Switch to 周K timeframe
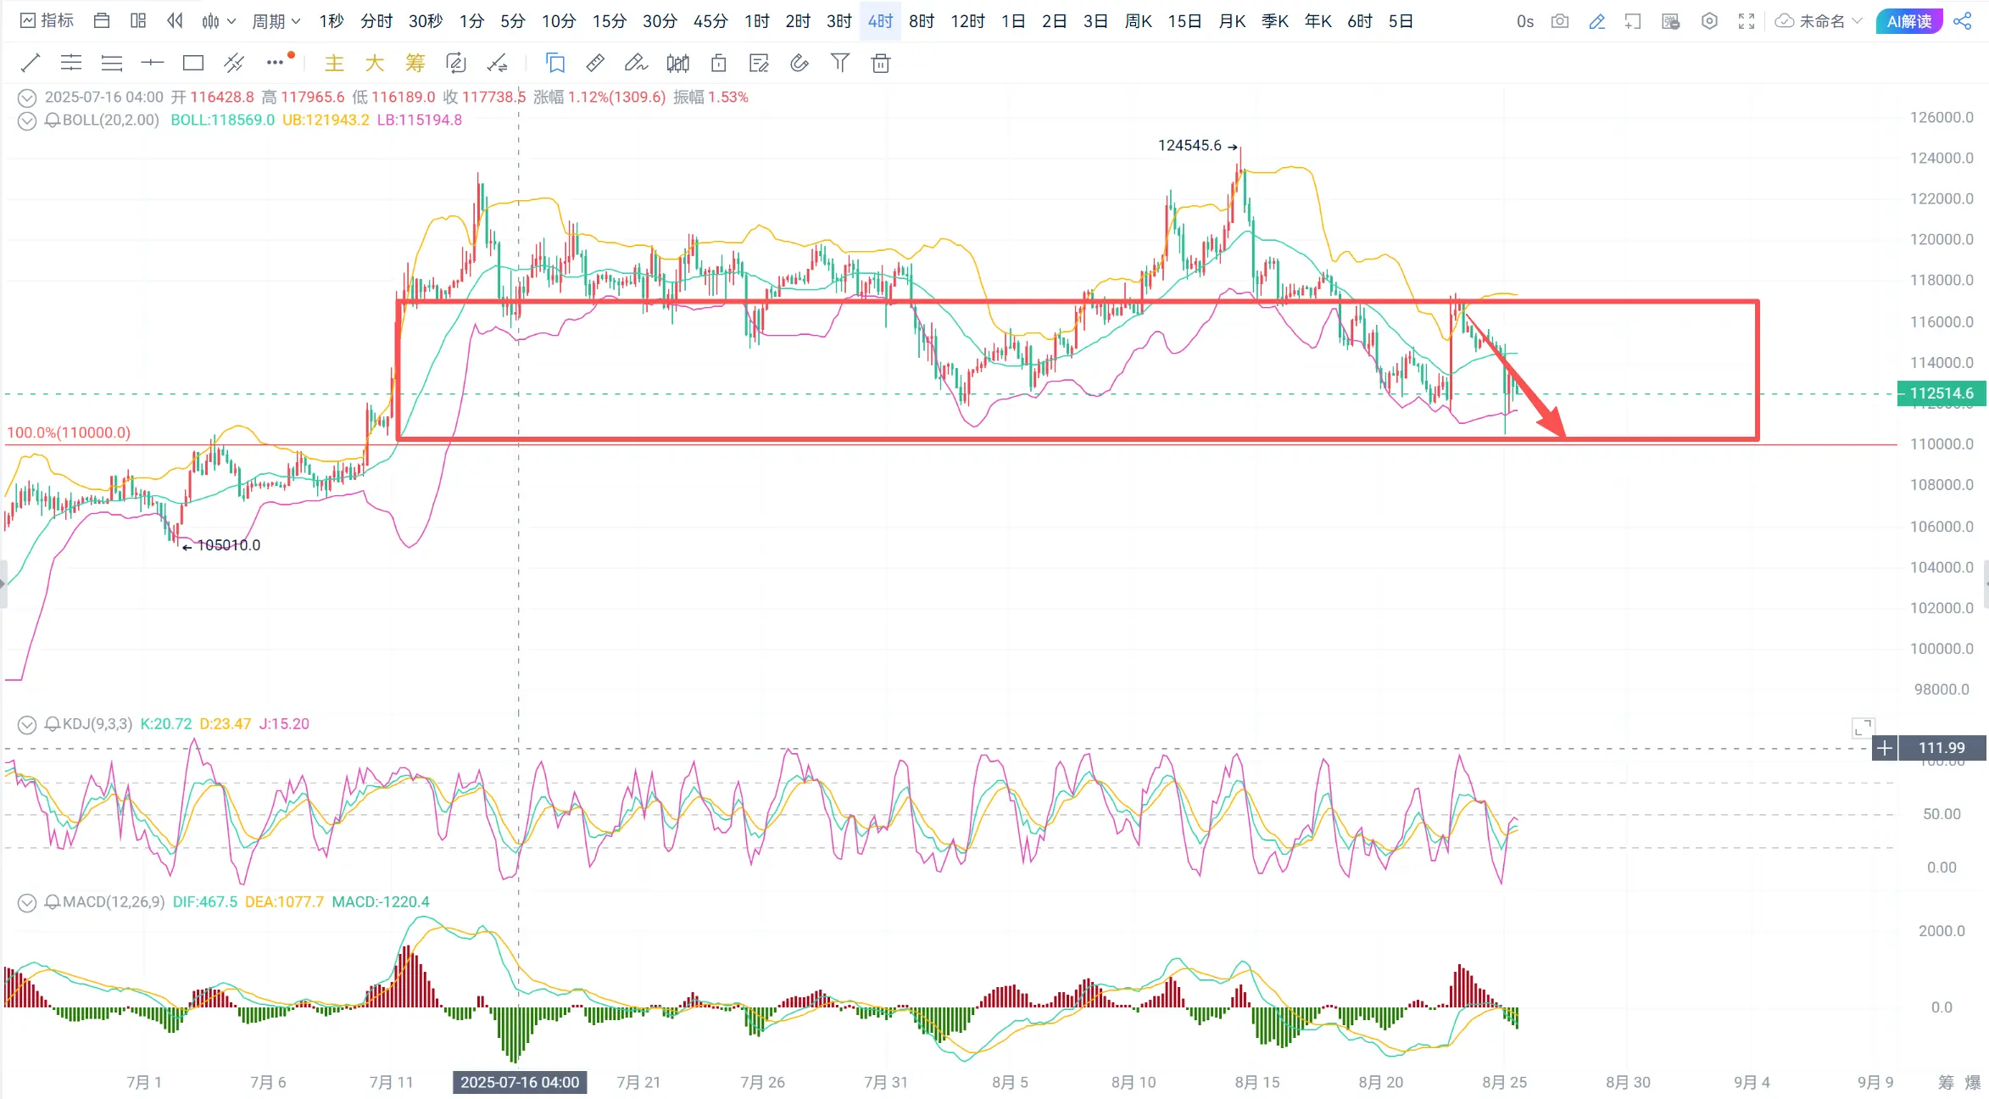The width and height of the screenshot is (1989, 1099). (1138, 21)
